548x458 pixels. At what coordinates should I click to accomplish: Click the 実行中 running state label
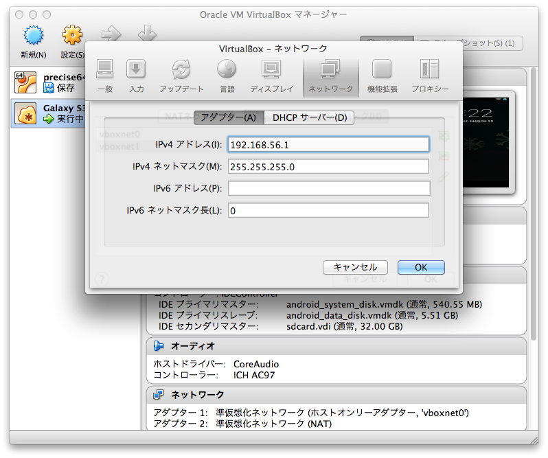pyautogui.click(x=70, y=119)
